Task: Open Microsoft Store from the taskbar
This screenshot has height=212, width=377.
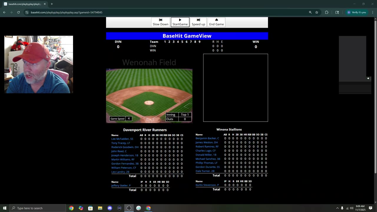Action: (90, 208)
